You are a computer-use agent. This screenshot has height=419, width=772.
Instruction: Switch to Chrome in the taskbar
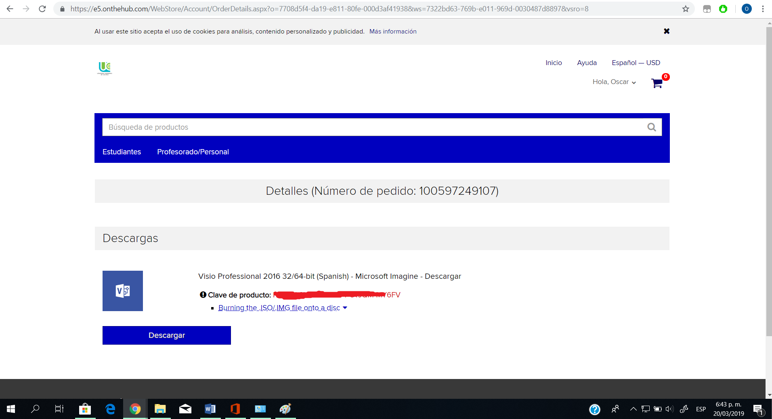point(135,409)
